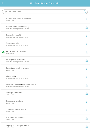The image size is (90, 129).
Task: Download 'Concluding a sale' resource
Action: 87,44
